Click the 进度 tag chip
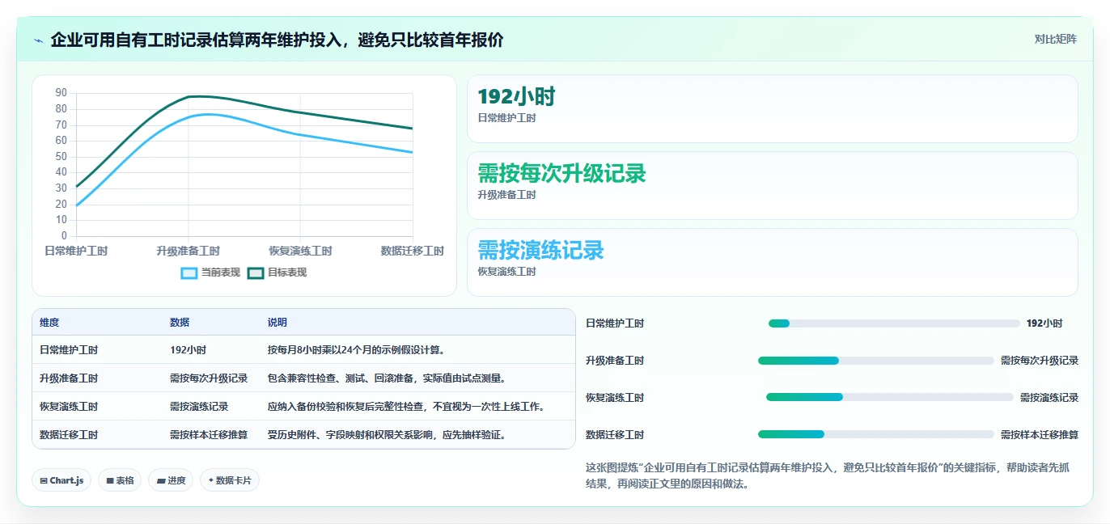1110x524 pixels. coord(171,480)
